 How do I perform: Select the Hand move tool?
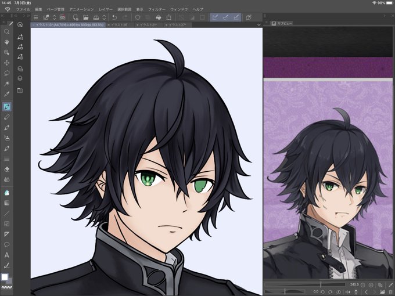(x=7, y=42)
